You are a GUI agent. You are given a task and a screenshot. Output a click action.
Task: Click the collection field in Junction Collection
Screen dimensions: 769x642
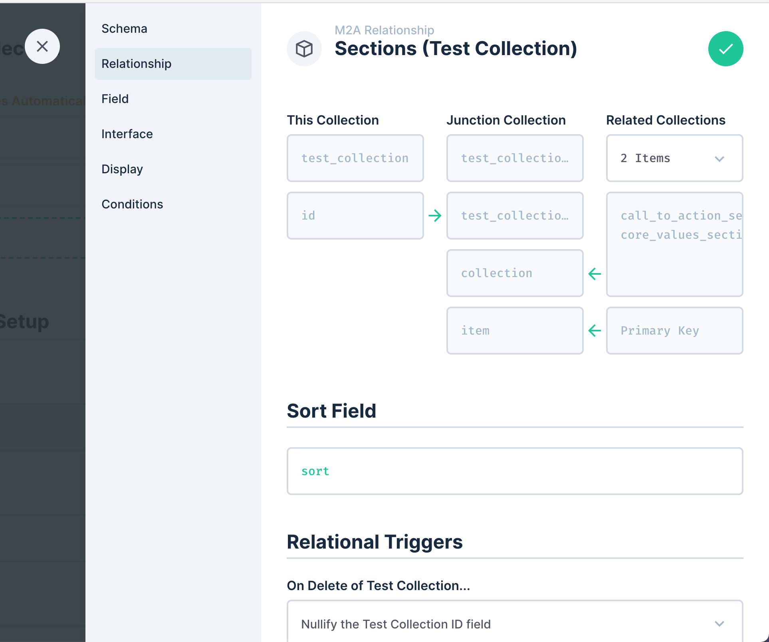pos(515,273)
